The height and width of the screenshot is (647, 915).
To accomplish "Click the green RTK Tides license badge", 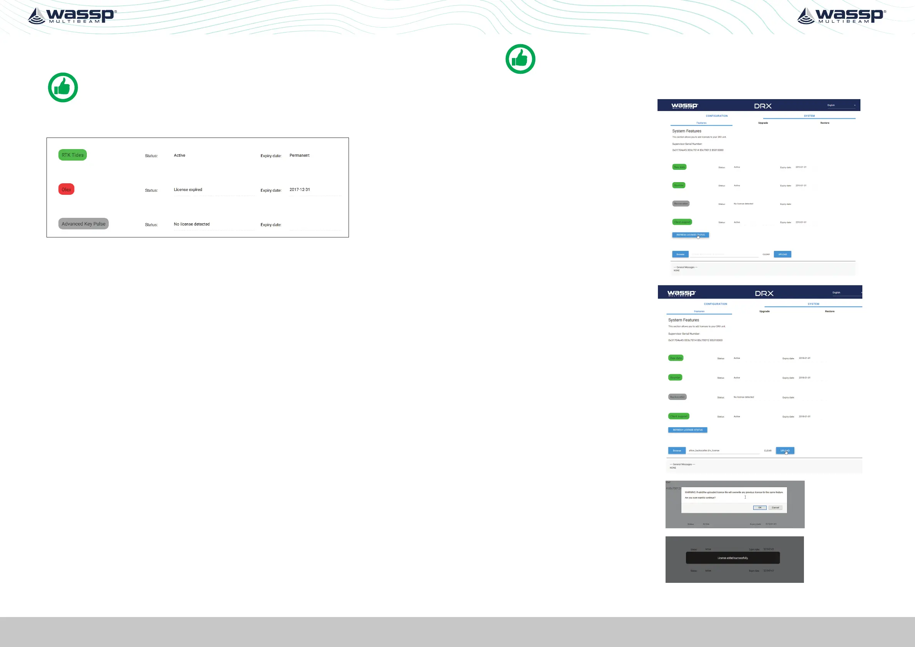I will point(73,155).
